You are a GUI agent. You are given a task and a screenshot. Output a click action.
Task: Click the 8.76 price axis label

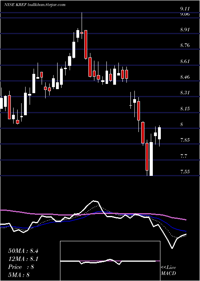(185, 45)
